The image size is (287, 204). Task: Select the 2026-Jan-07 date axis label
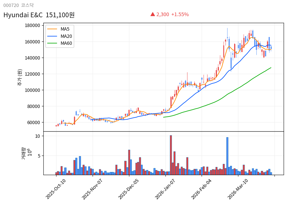(x=165, y=189)
